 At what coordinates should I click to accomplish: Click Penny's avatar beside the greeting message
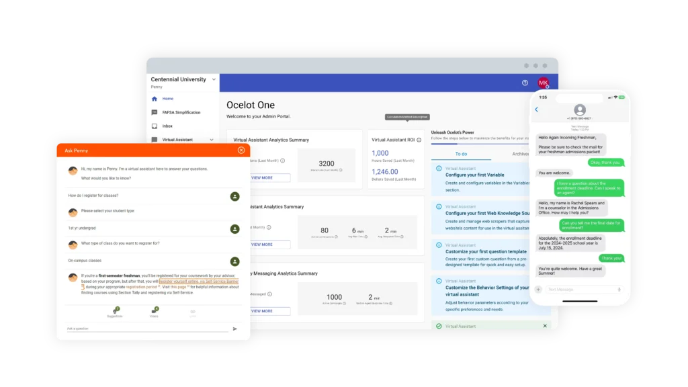tap(73, 171)
